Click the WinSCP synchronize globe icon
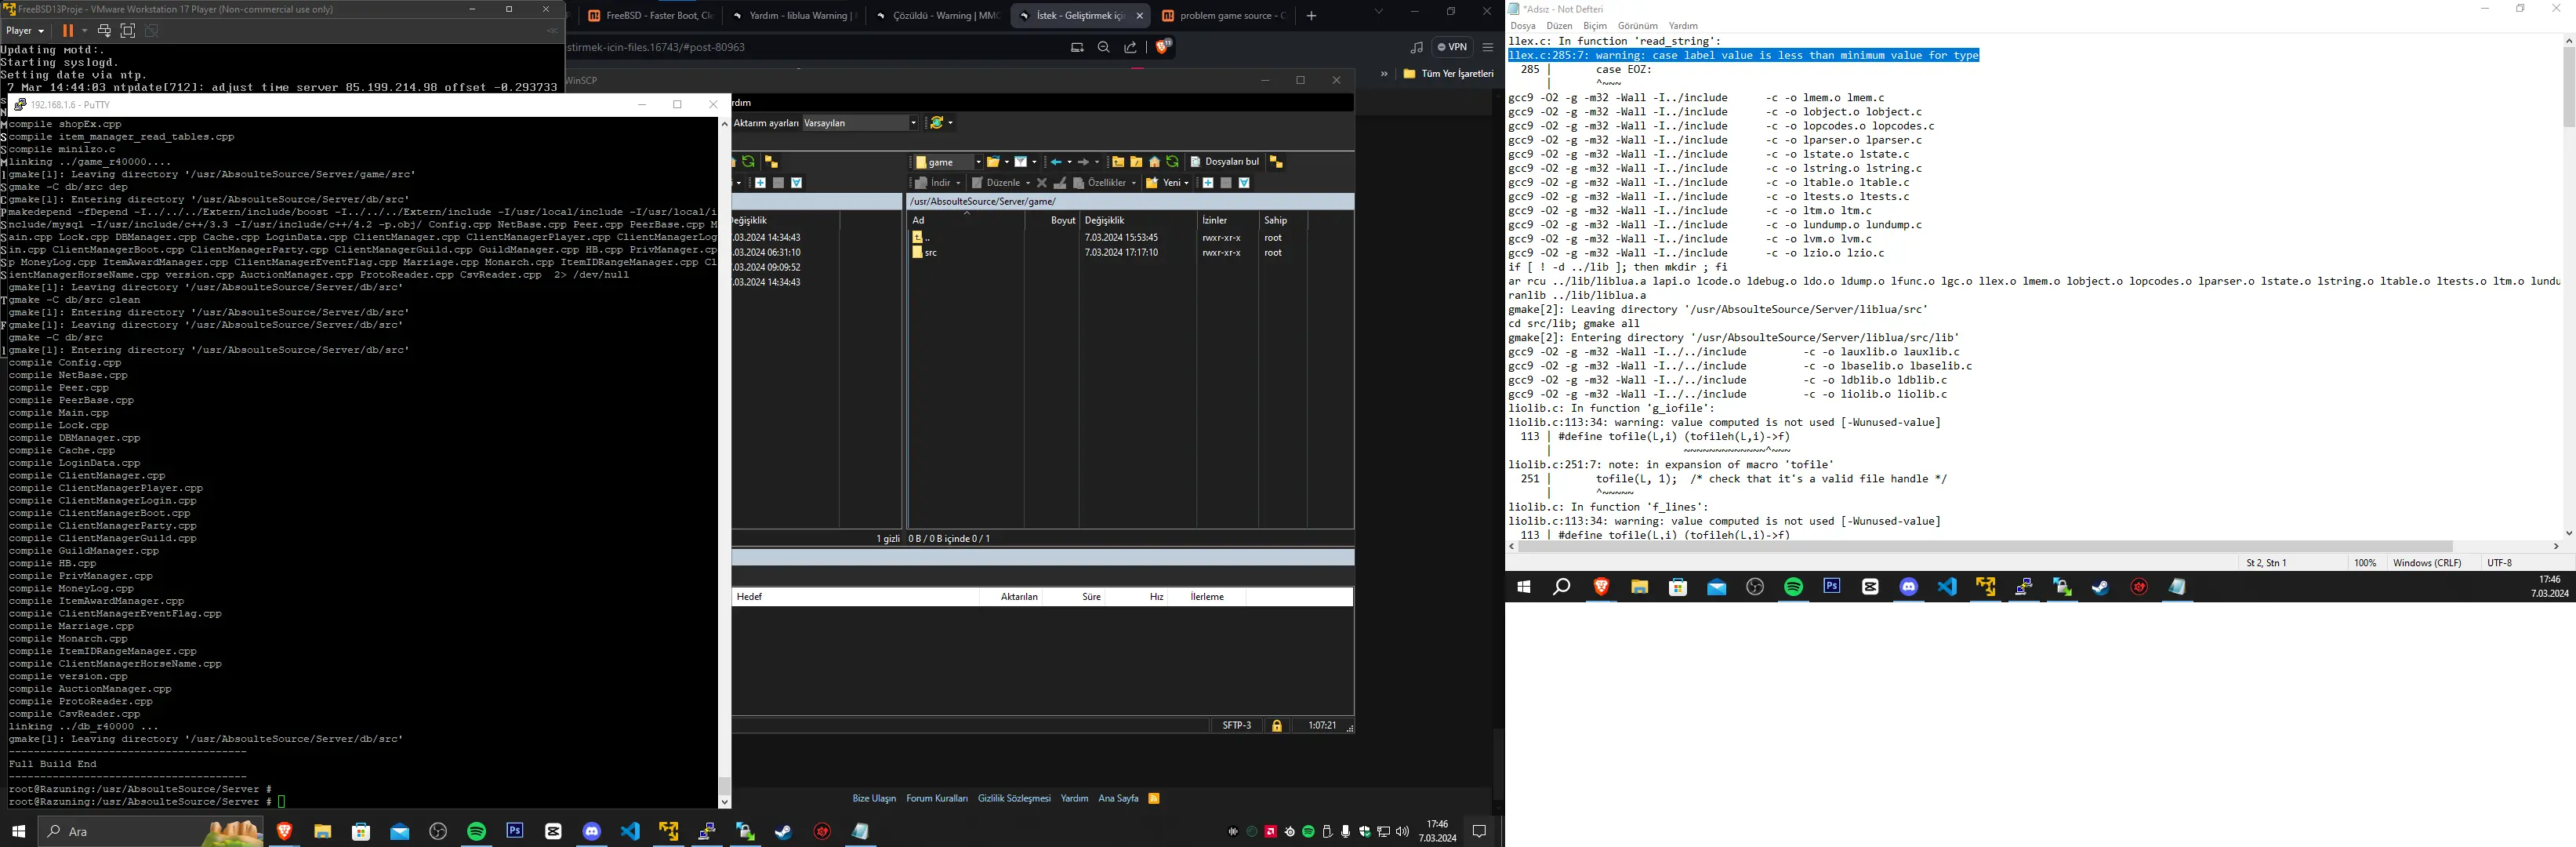The width and height of the screenshot is (2576, 847). tap(937, 123)
